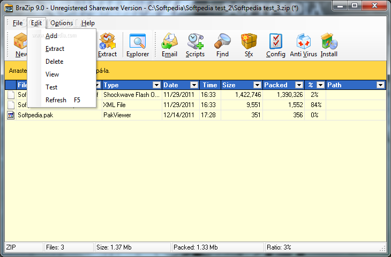The image size is (391, 257).
Task: Open the Date column filter dropdown
Action: (194, 85)
